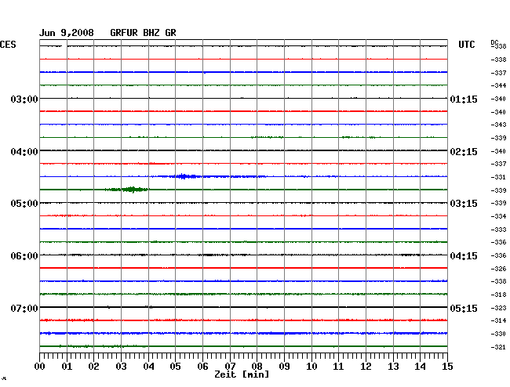Click the "03" minute tick label
Image resolution: width=510 pixels, height=387 pixels.
click(x=121, y=367)
